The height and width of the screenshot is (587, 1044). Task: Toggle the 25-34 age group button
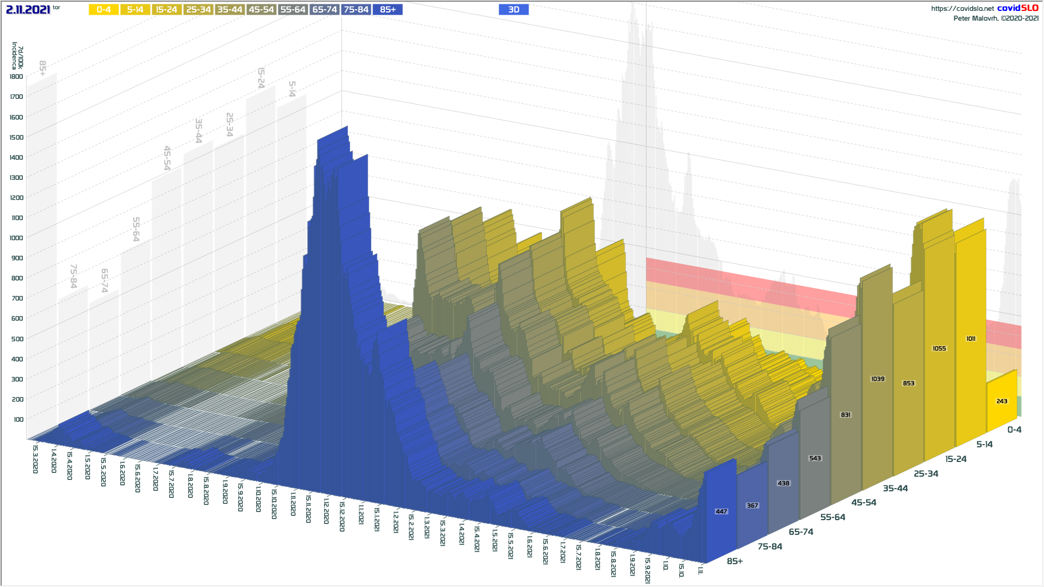click(198, 10)
